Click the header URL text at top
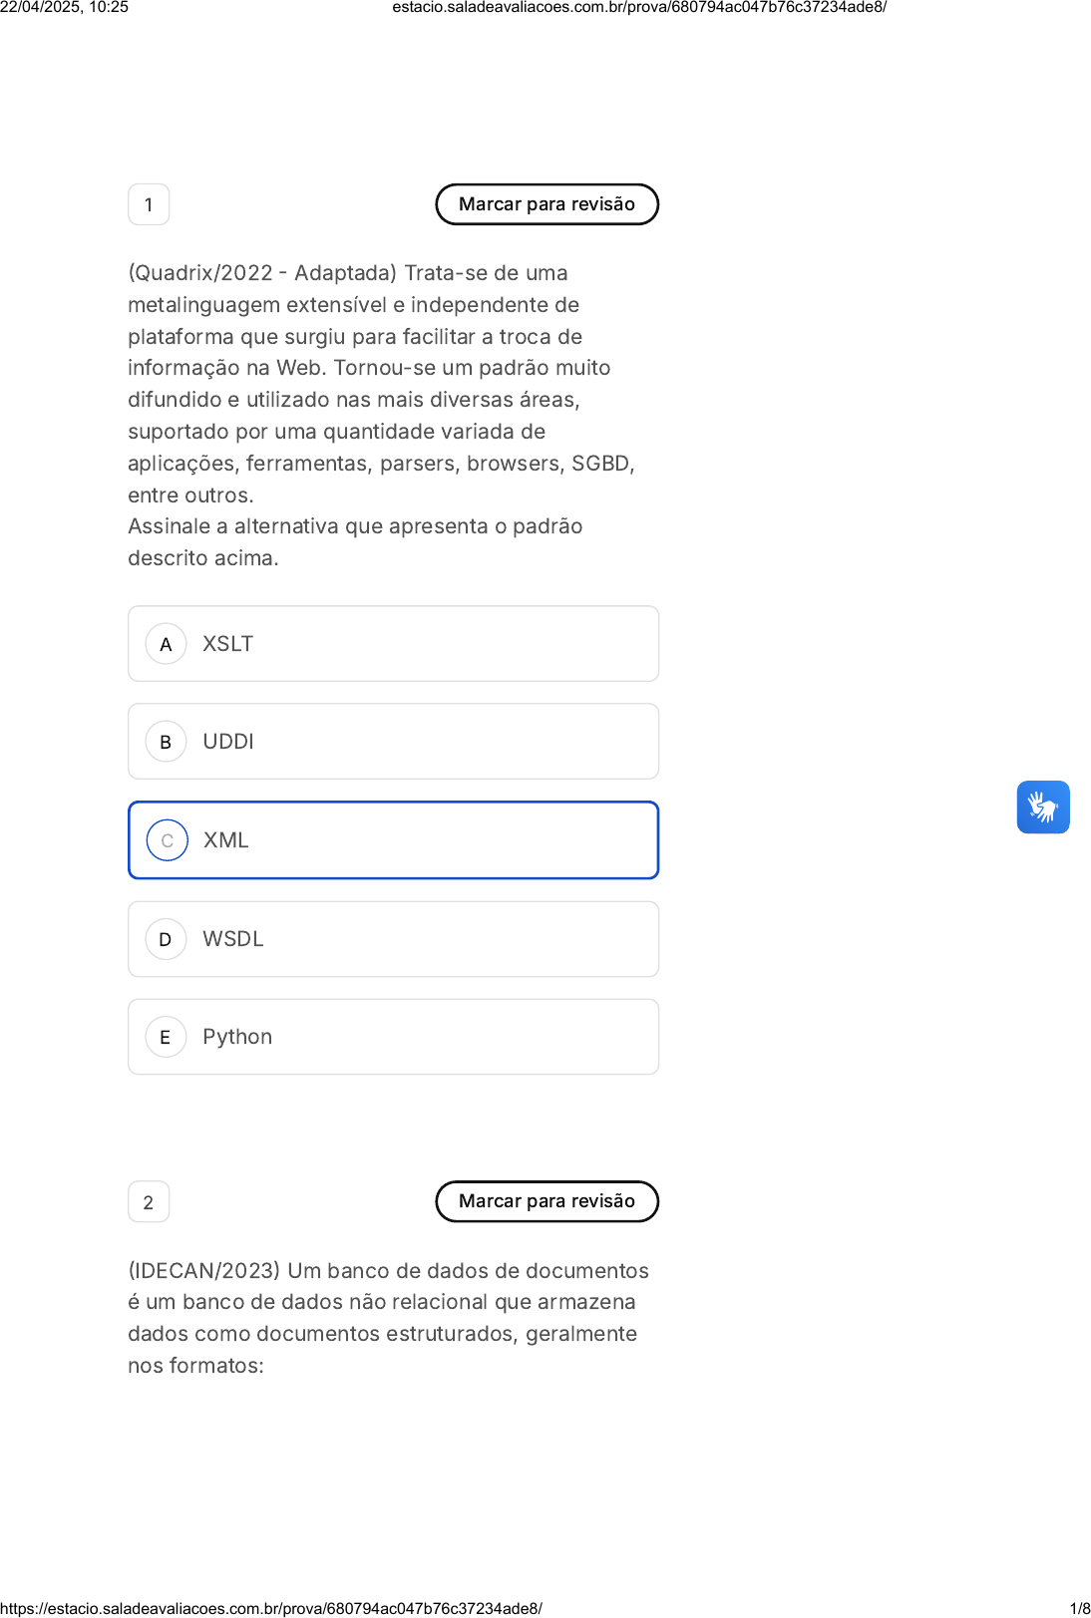The height and width of the screenshot is (1618, 1091). 639,7
